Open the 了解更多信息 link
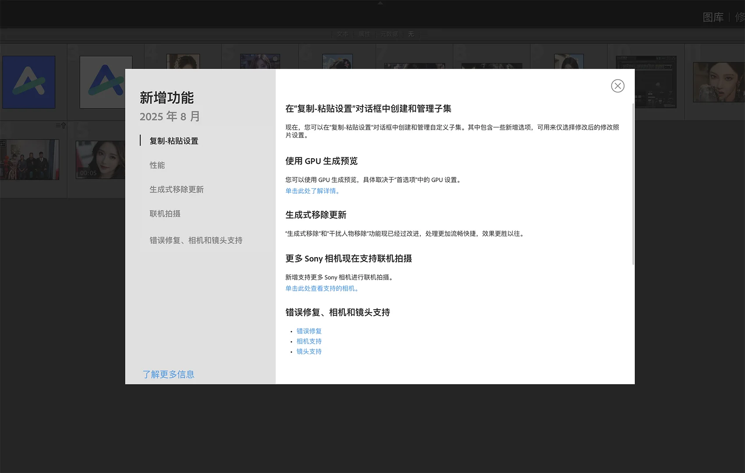 click(168, 374)
